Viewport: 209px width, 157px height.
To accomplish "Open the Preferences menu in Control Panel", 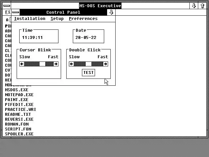I will click(x=83, y=19).
